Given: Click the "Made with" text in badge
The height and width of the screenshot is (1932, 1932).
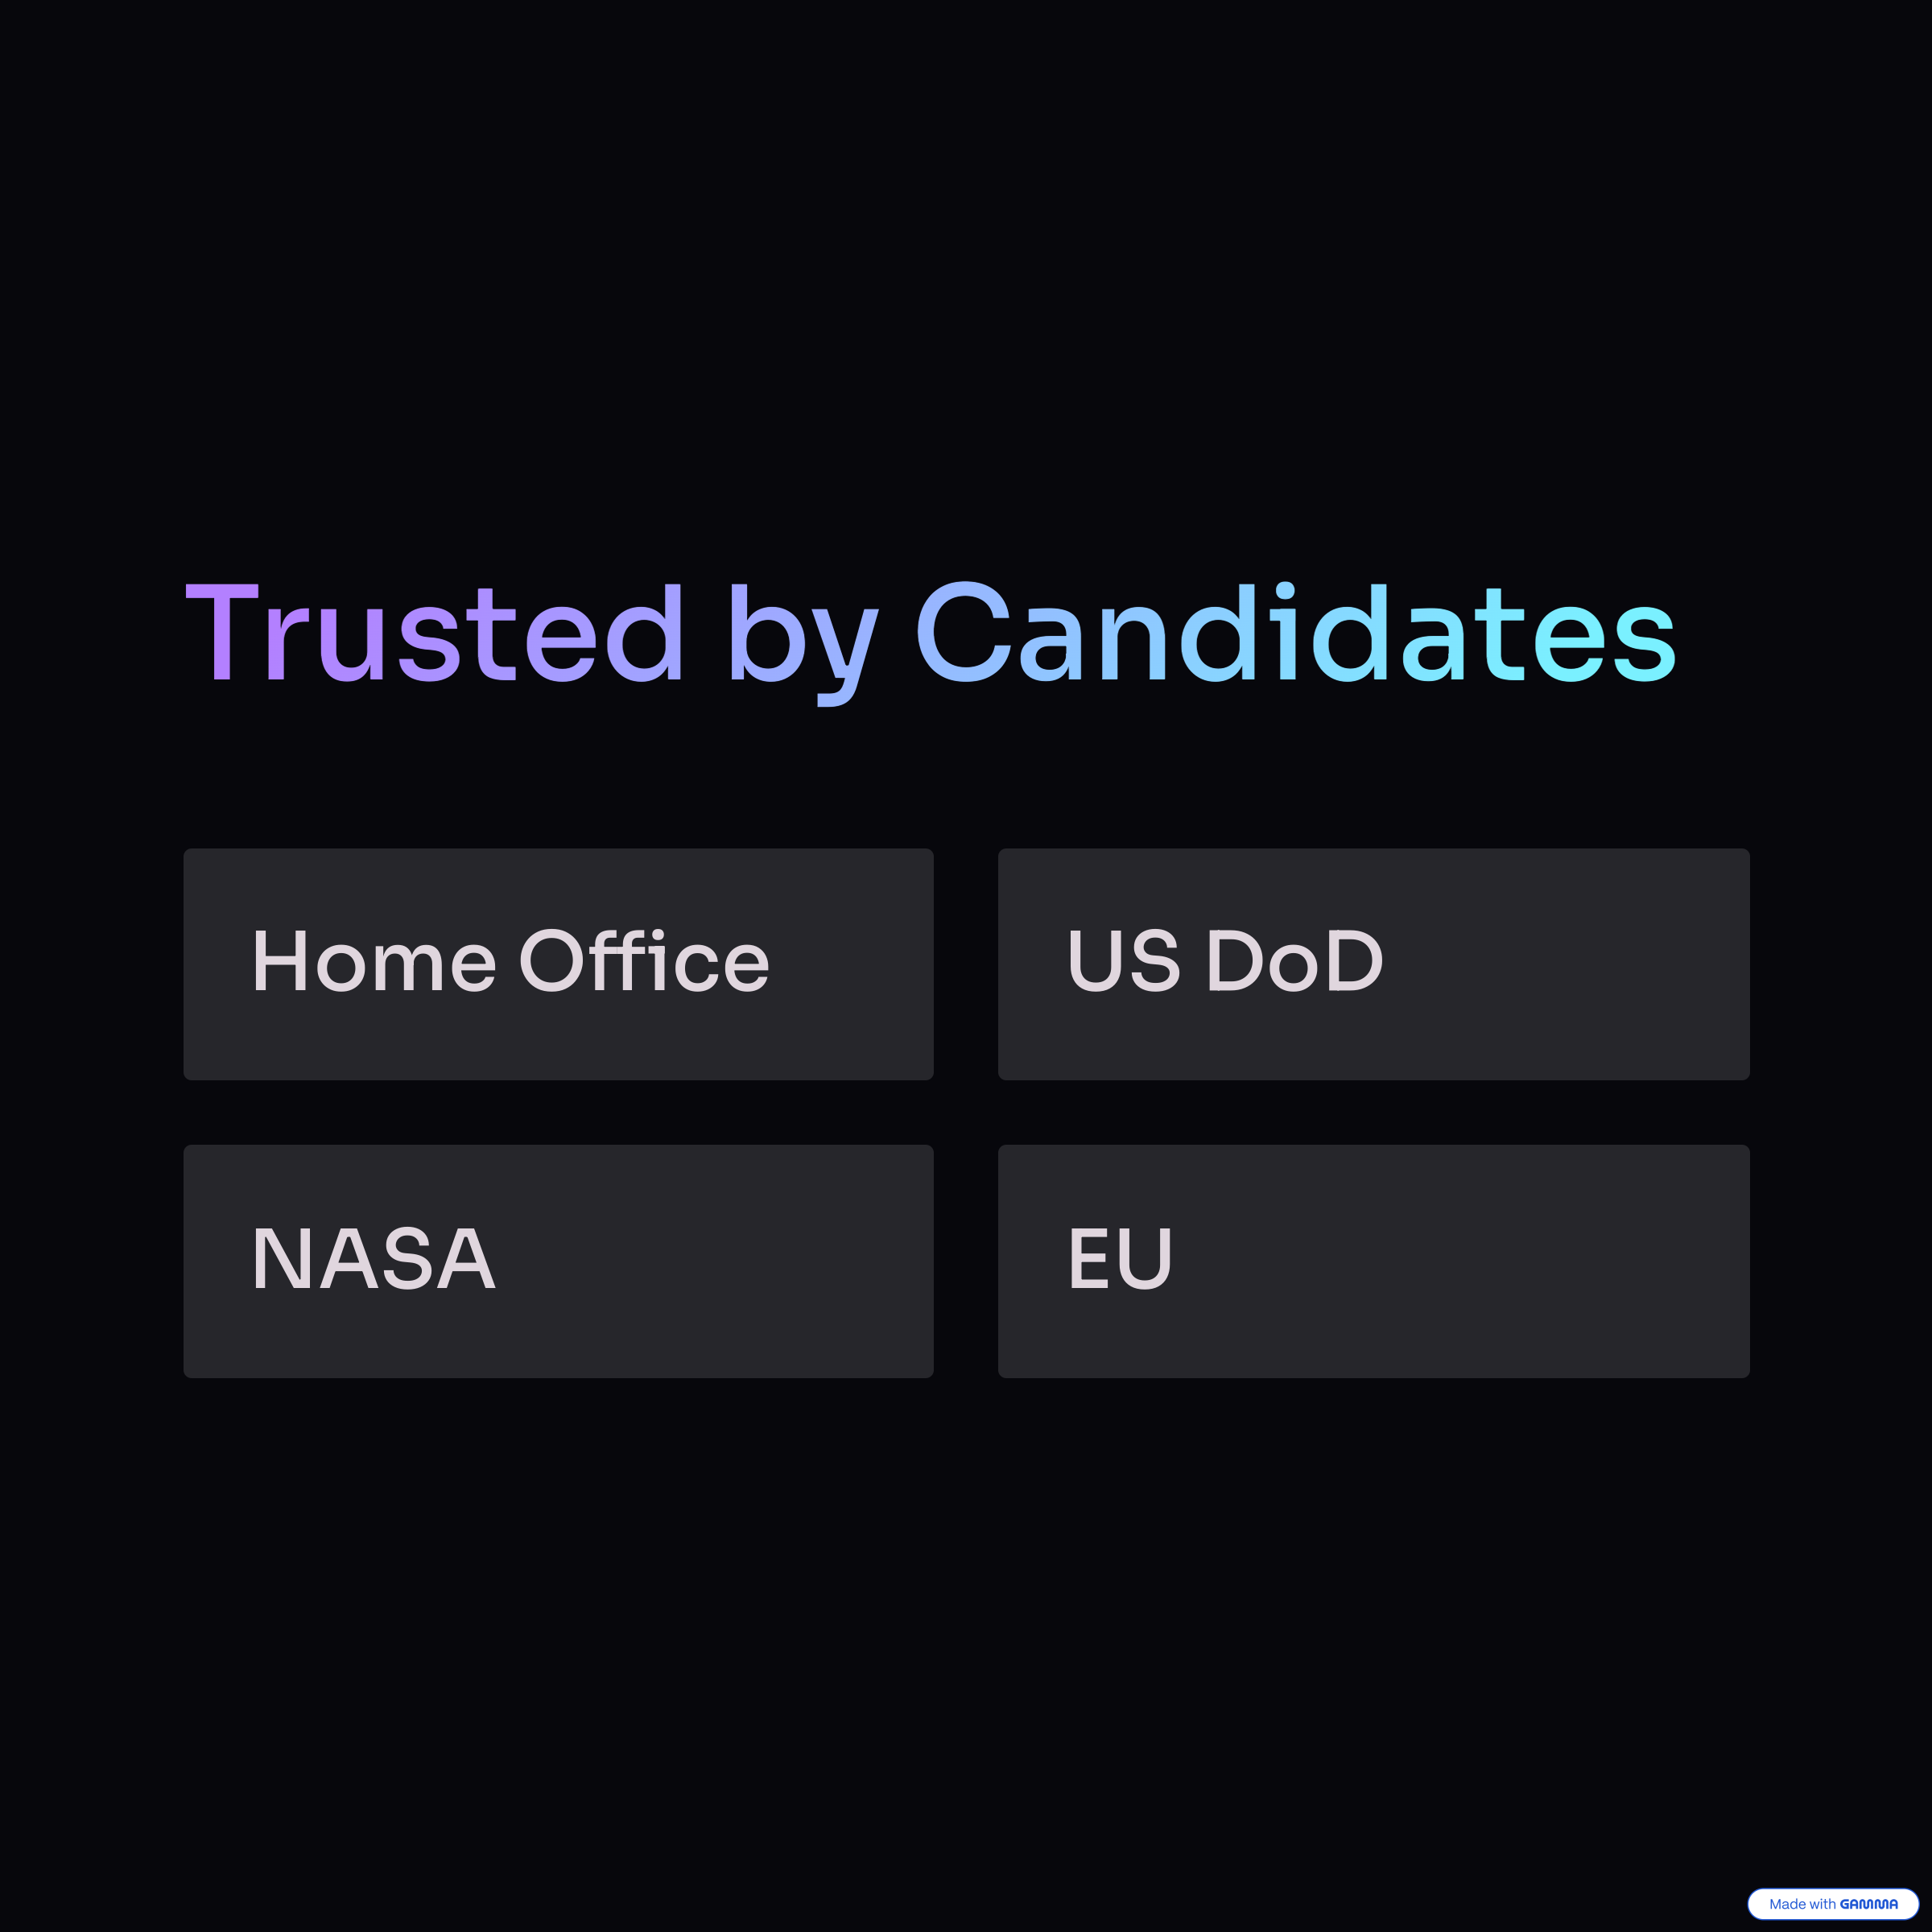Looking at the screenshot, I should [1802, 1904].
